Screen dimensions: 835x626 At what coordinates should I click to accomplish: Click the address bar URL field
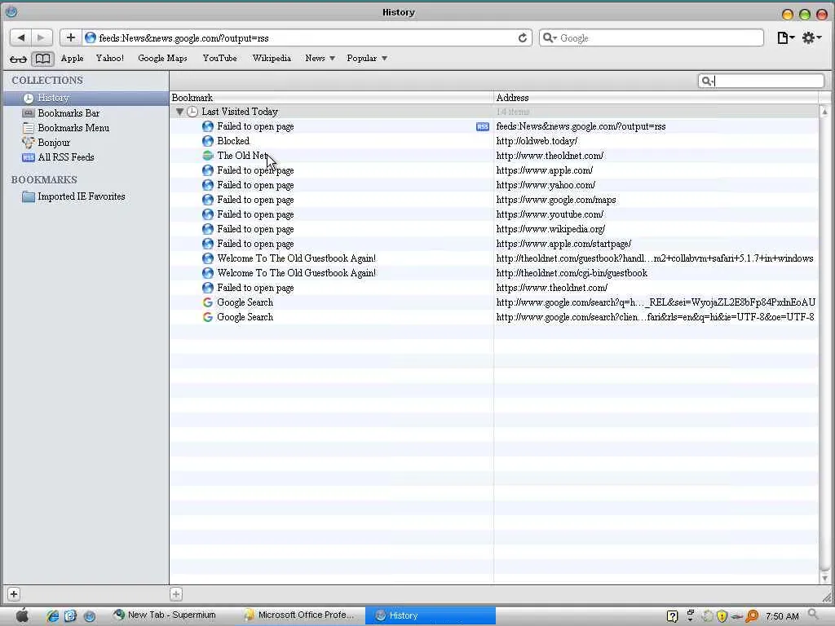307,37
